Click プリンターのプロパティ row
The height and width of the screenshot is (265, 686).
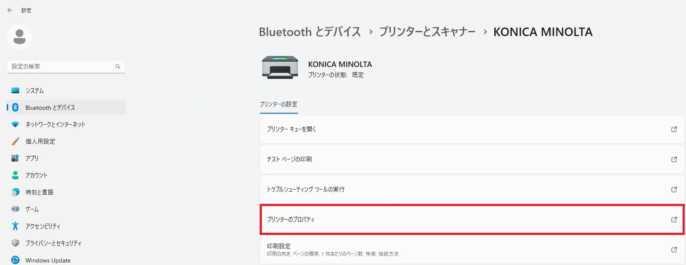click(472, 220)
